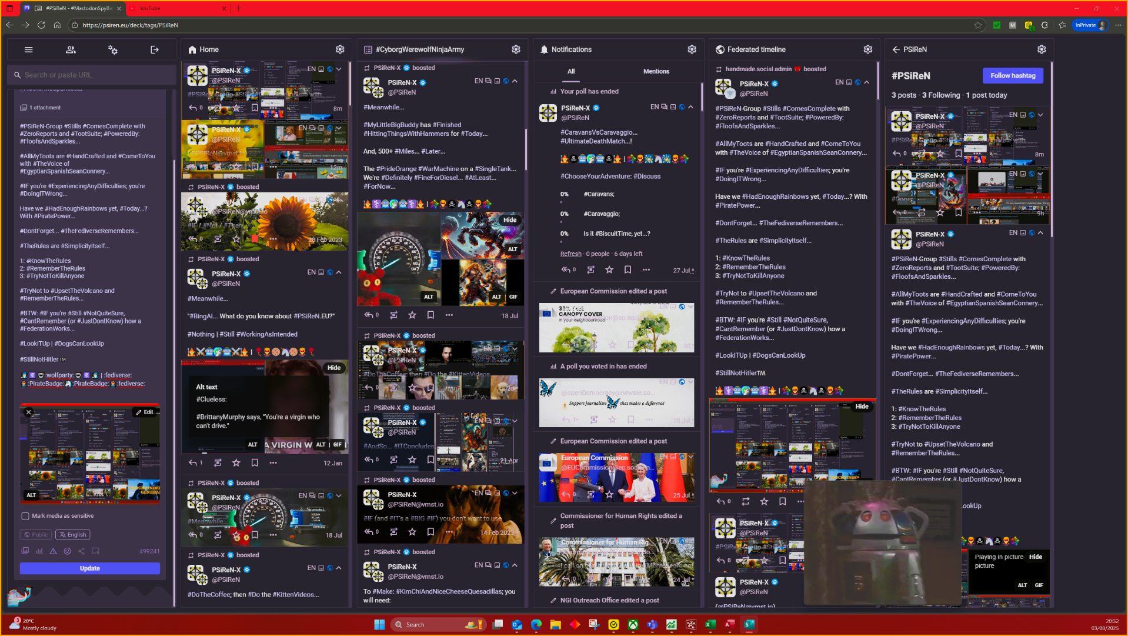Reply to the poll-ended notification post

pyautogui.click(x=566, y=270)
